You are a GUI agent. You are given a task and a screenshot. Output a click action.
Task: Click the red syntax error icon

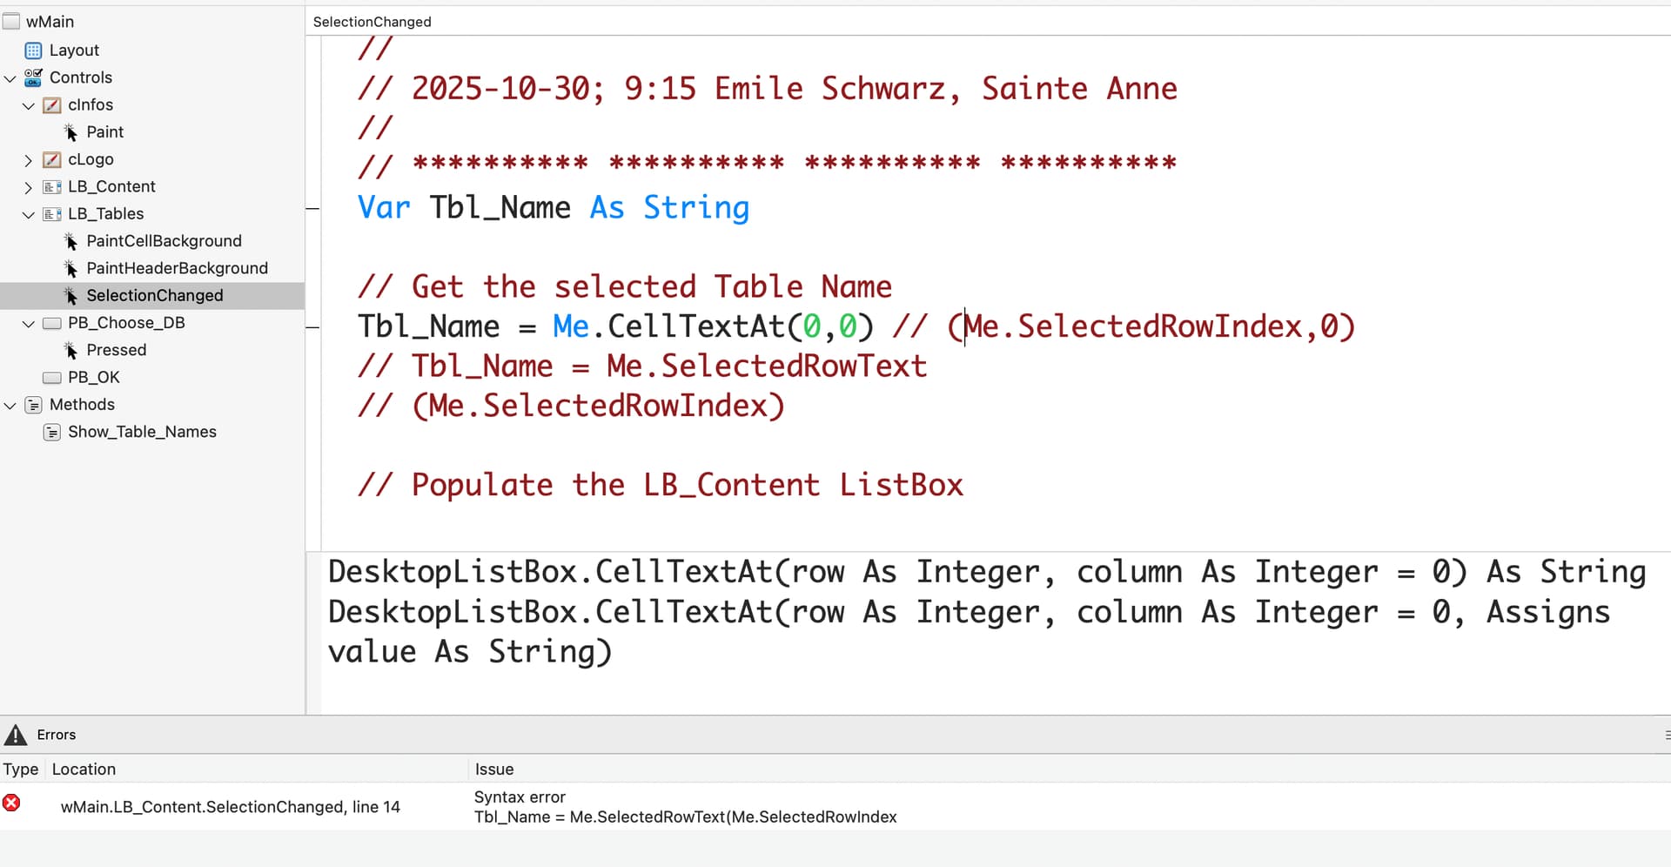tap(11, 803)
